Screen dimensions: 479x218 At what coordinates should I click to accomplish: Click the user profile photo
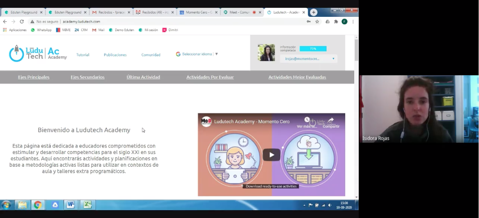coord(266,53)
